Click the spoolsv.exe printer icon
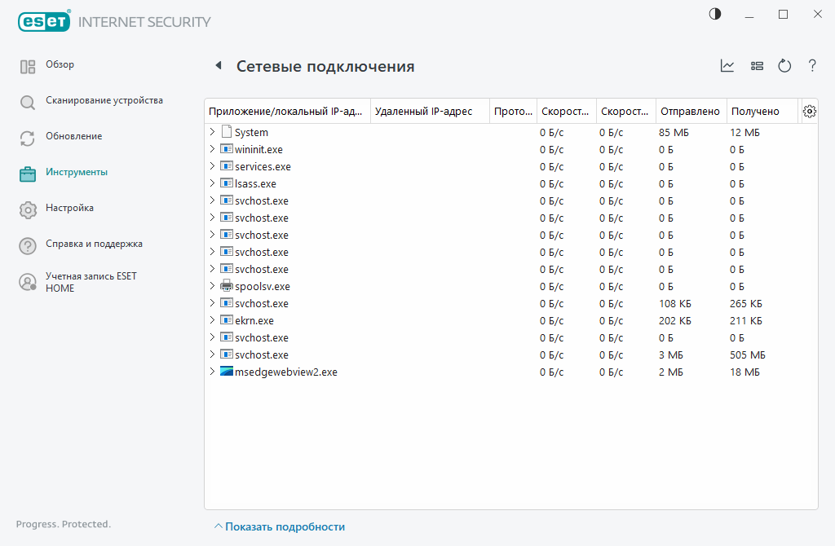The height and width of the screenshot is (546, 835). click(x=227, y=286)
